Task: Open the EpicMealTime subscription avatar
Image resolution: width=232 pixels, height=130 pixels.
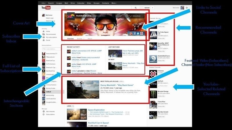Action: (43, 71)
